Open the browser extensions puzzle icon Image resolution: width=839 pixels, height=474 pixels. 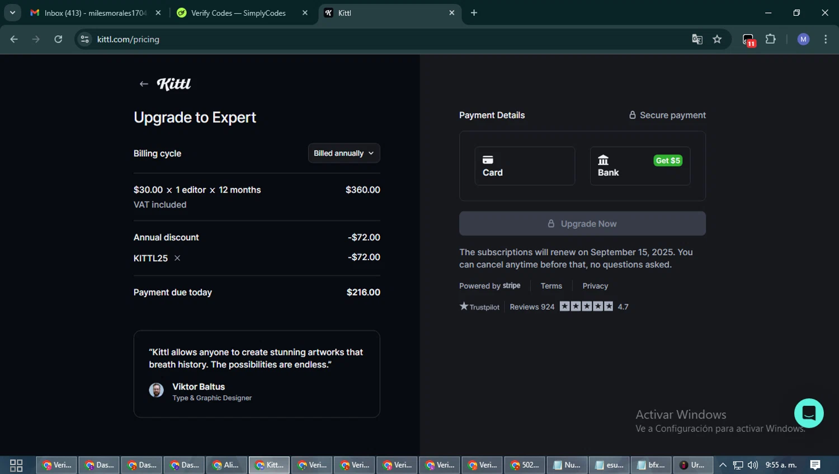770,39
